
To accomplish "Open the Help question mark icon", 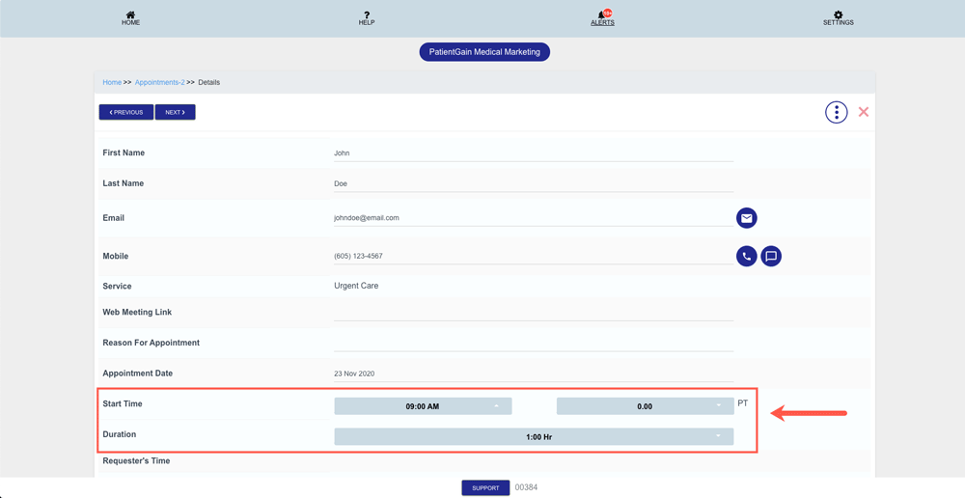I will click(367, 15).
